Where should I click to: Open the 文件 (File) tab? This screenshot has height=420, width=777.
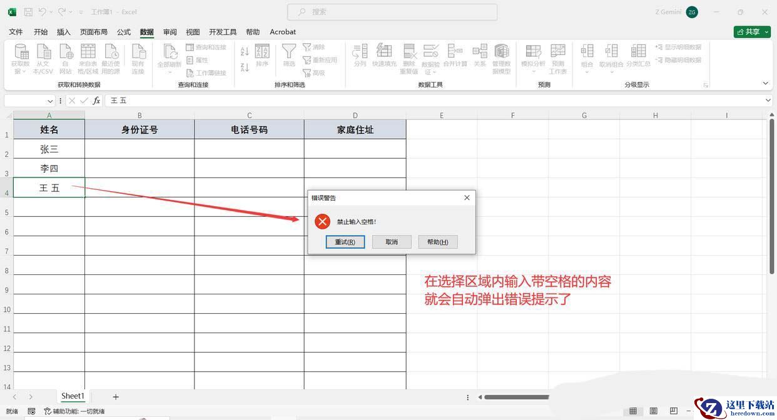point(16,32)
